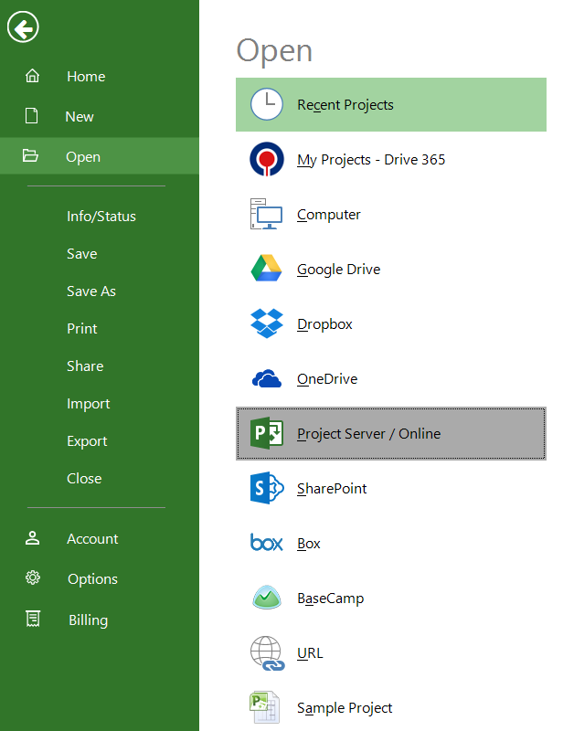Image resolution: width=563 pixels, height=731 pixels.
Task: Click the My Projects Drive 365 icon
Action: tap(267, 159)
